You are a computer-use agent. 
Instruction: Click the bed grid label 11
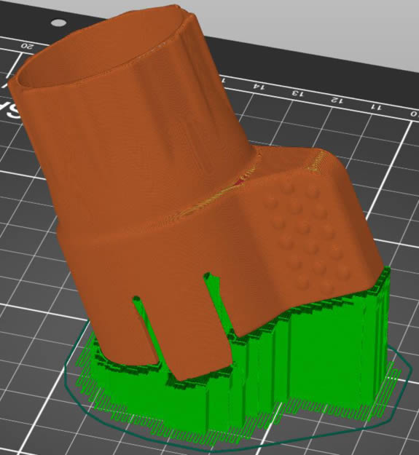click(376, 107)
